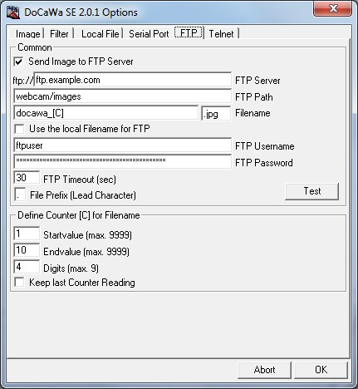Image resolution: width=358 pixels, height=389 pixels.
Task: Switch to the Image tab
Action: click(x=27, y=34)
